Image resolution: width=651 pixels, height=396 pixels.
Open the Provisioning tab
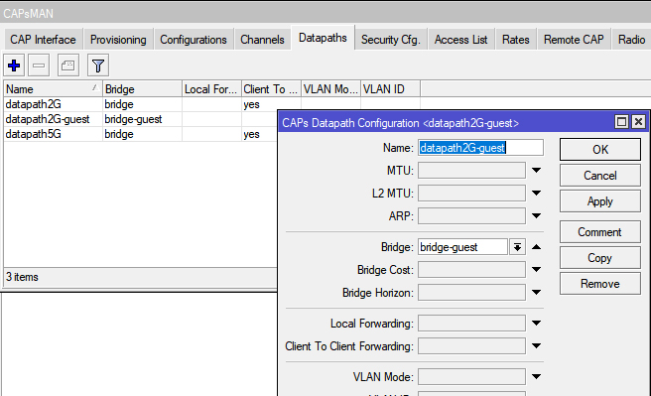click(x=118, y=40)
